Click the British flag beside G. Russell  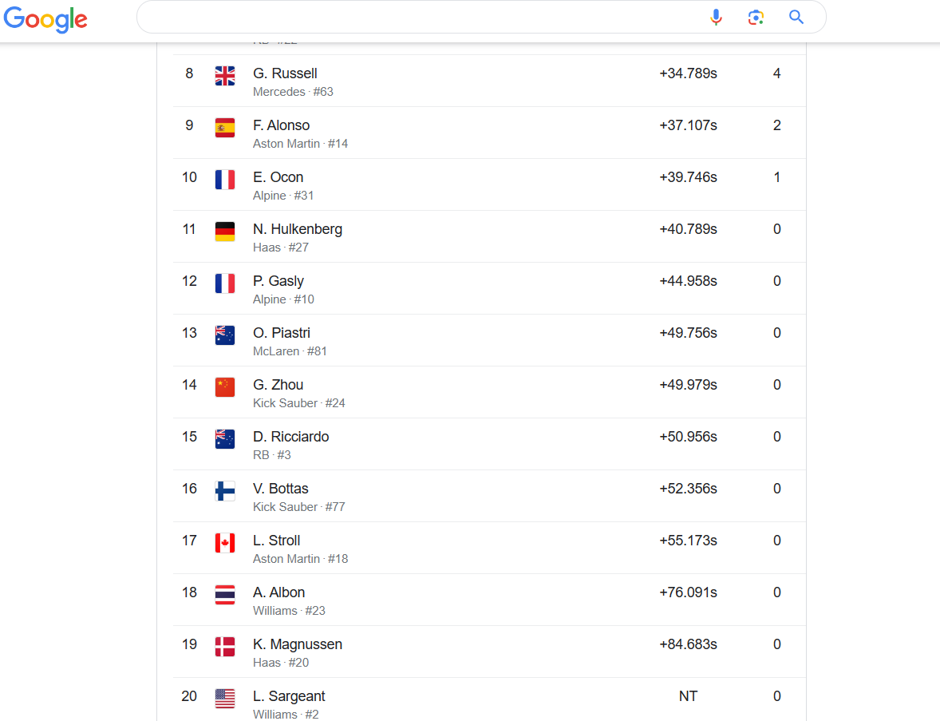click(x=225, y=76)
